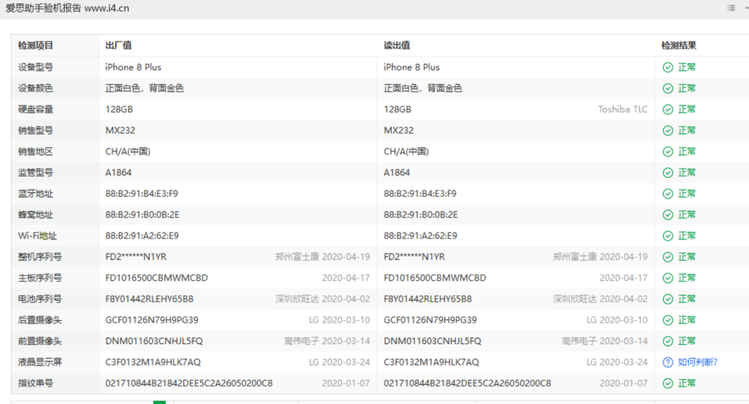Click Toshiba TLC note in 硬盘容量 row
The width and height of the screenshot is (749, 404).
[x=623, y=109]
